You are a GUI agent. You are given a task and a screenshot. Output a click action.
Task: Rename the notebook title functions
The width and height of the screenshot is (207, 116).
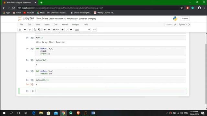click(x=42, y=18)
